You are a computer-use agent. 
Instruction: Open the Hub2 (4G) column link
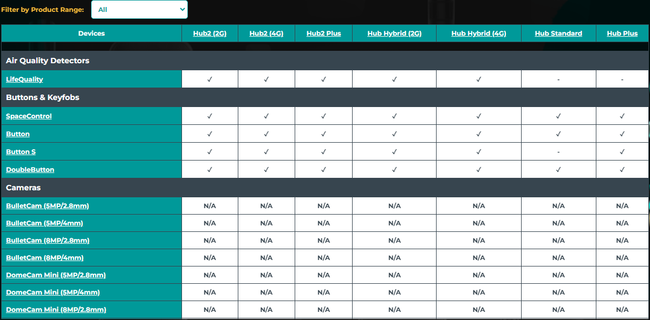pos(266,34)
